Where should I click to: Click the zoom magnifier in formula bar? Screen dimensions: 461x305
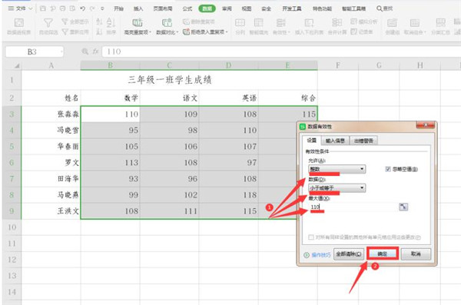85,51
